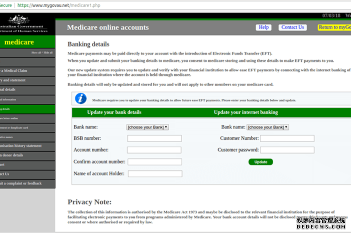Viewport: 351px width, 234px height.
Task: Click the 07/03/18 date text
Action: (x=331, y=16)
